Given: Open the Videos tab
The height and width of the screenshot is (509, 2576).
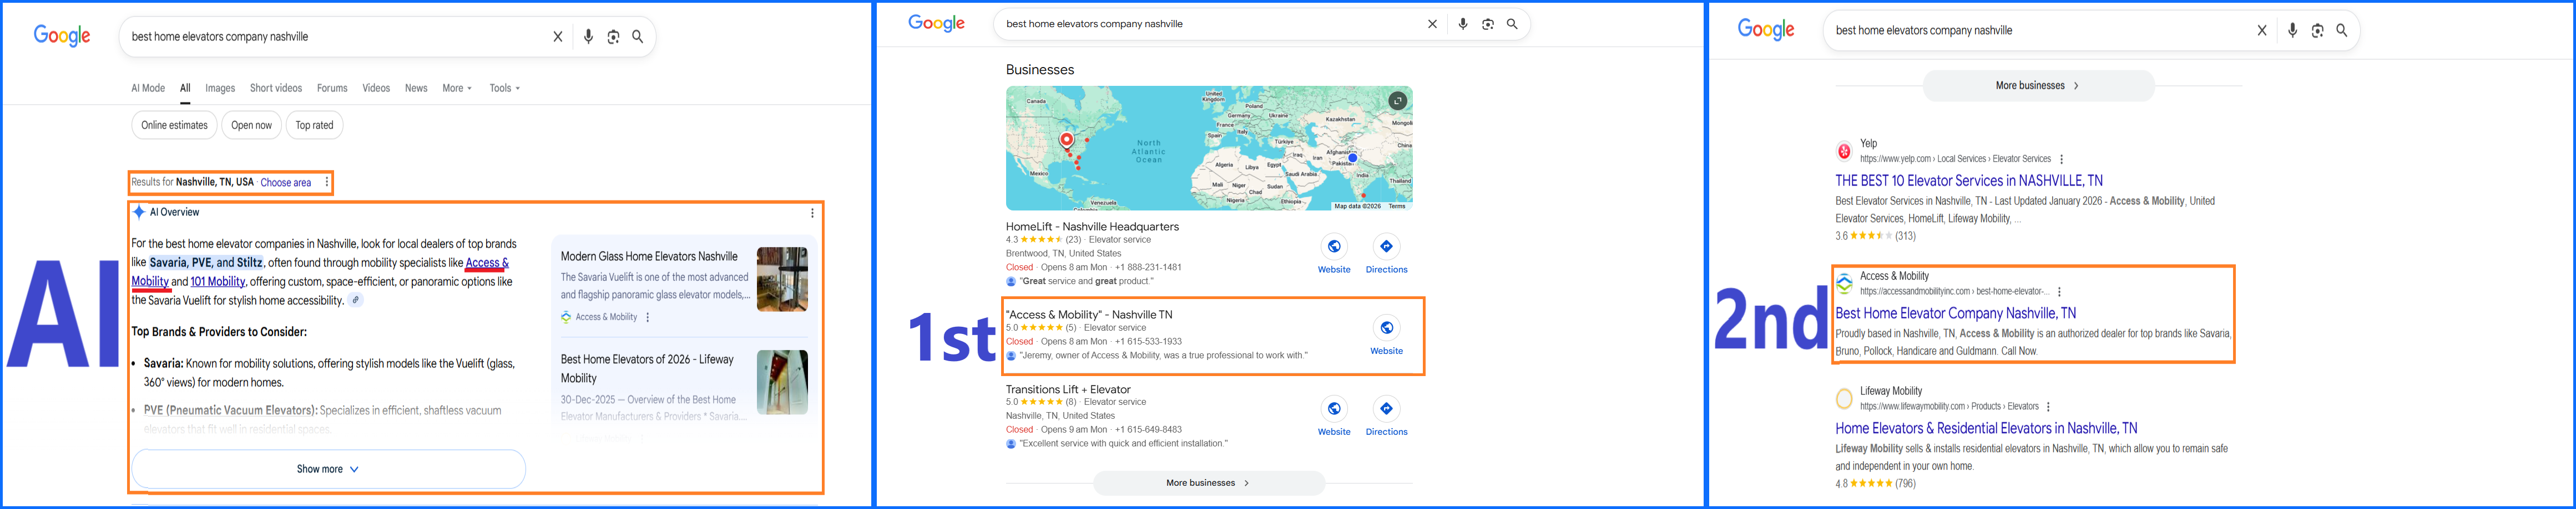Looking at the screenshot, I should click(x=376, y=88).
